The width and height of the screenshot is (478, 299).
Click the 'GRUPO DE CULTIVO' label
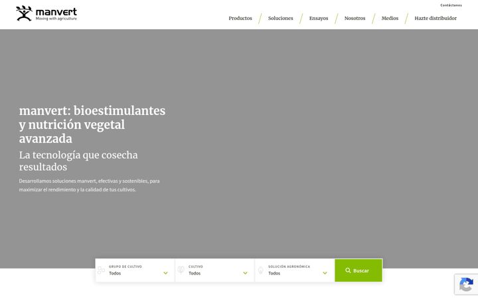coord(125,266)
